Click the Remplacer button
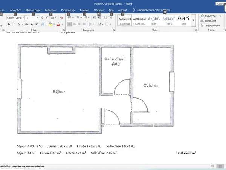The width and height of the screenshot is (226, 170). point(208,21)
